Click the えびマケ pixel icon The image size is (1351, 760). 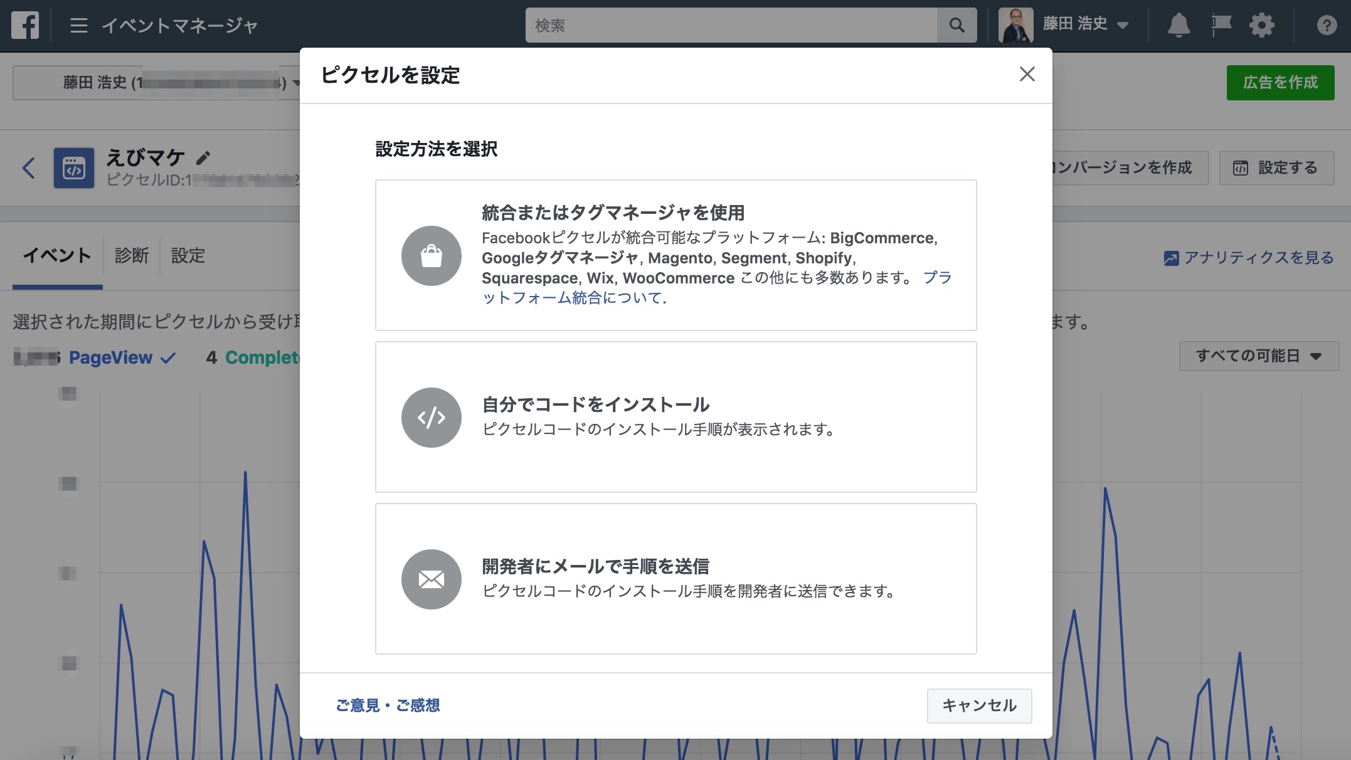[74, 168]
